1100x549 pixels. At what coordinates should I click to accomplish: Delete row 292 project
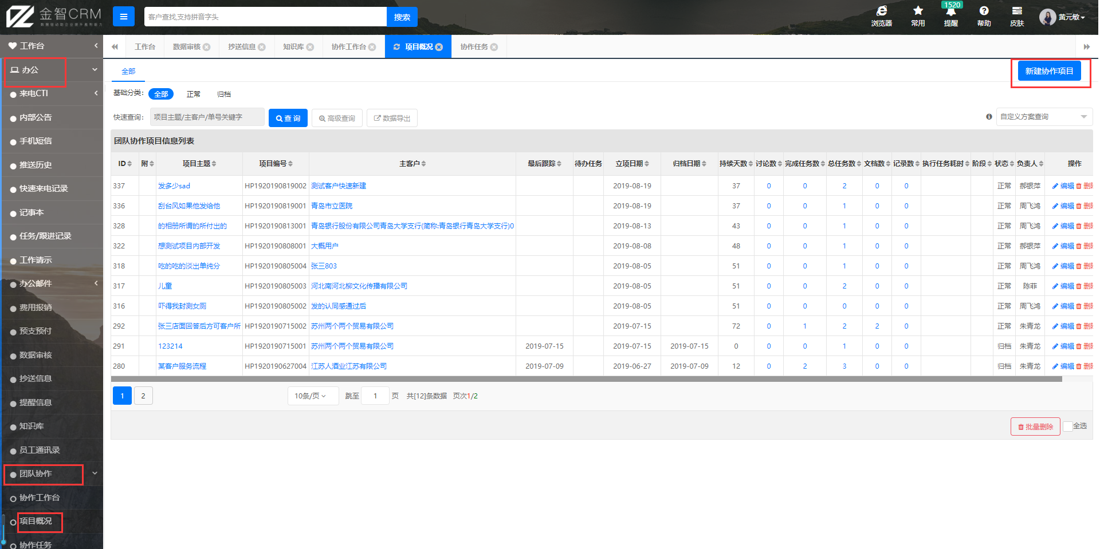(1085, 326)
